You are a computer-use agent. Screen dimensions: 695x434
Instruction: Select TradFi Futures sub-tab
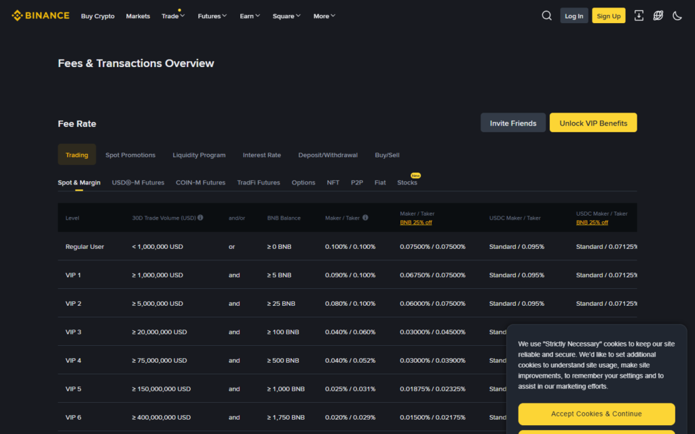259,182
